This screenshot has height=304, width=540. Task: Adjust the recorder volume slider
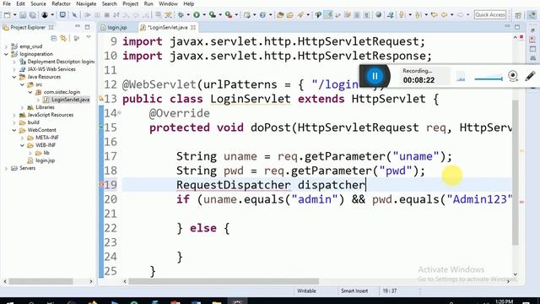click(x=489, y=79)
